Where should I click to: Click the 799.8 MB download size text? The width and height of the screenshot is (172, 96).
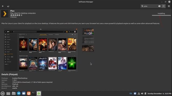[x=32, y=82]
